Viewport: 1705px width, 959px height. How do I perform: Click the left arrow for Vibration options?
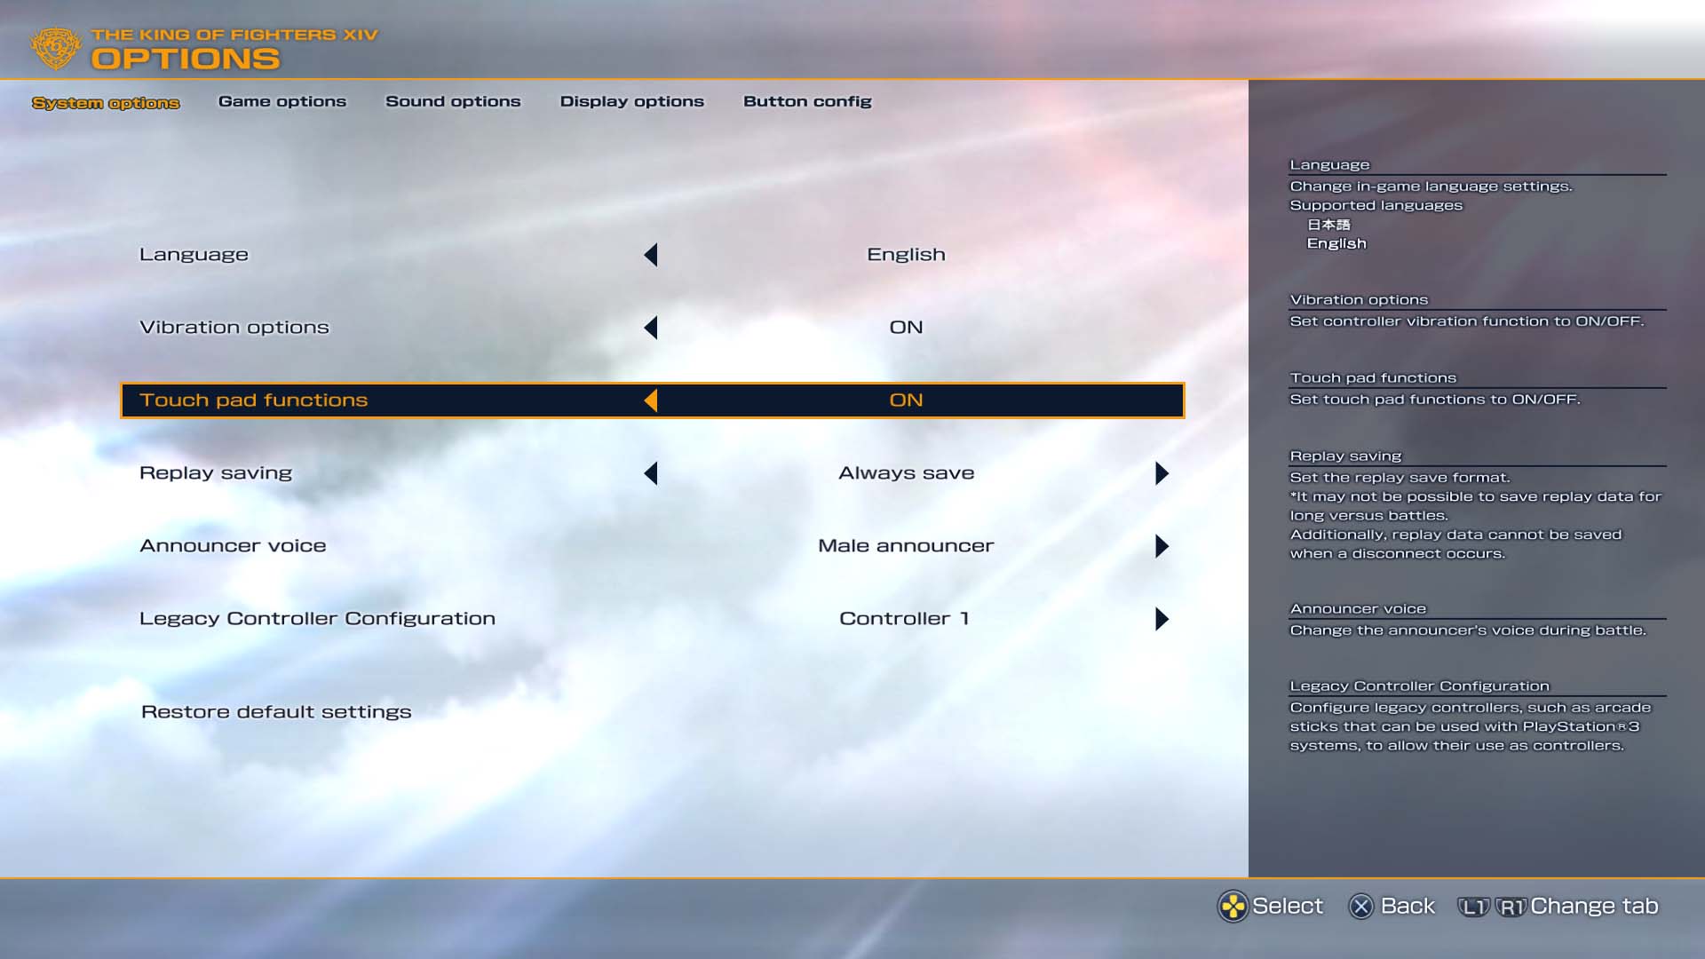tap(651, 328)
